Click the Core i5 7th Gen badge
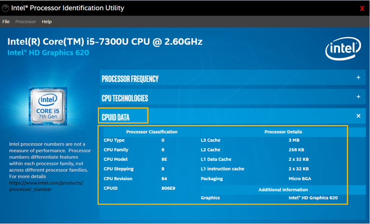The image size is (370, 224). tap(48, 106)
